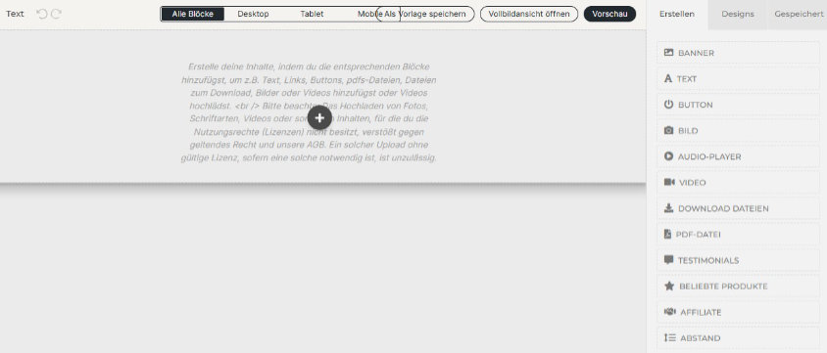This screenshot has height=353, width=827.
Task: Click Als Vorlage speichern button
Action: click(425, 15)
